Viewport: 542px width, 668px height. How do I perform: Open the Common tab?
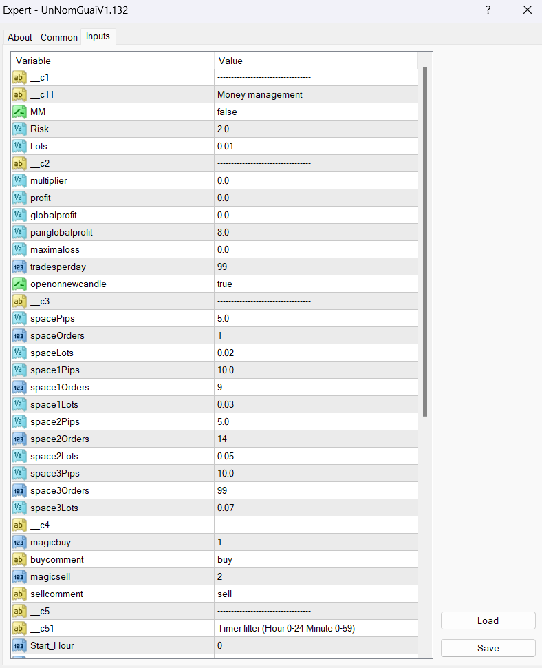(x=59, y=37)
